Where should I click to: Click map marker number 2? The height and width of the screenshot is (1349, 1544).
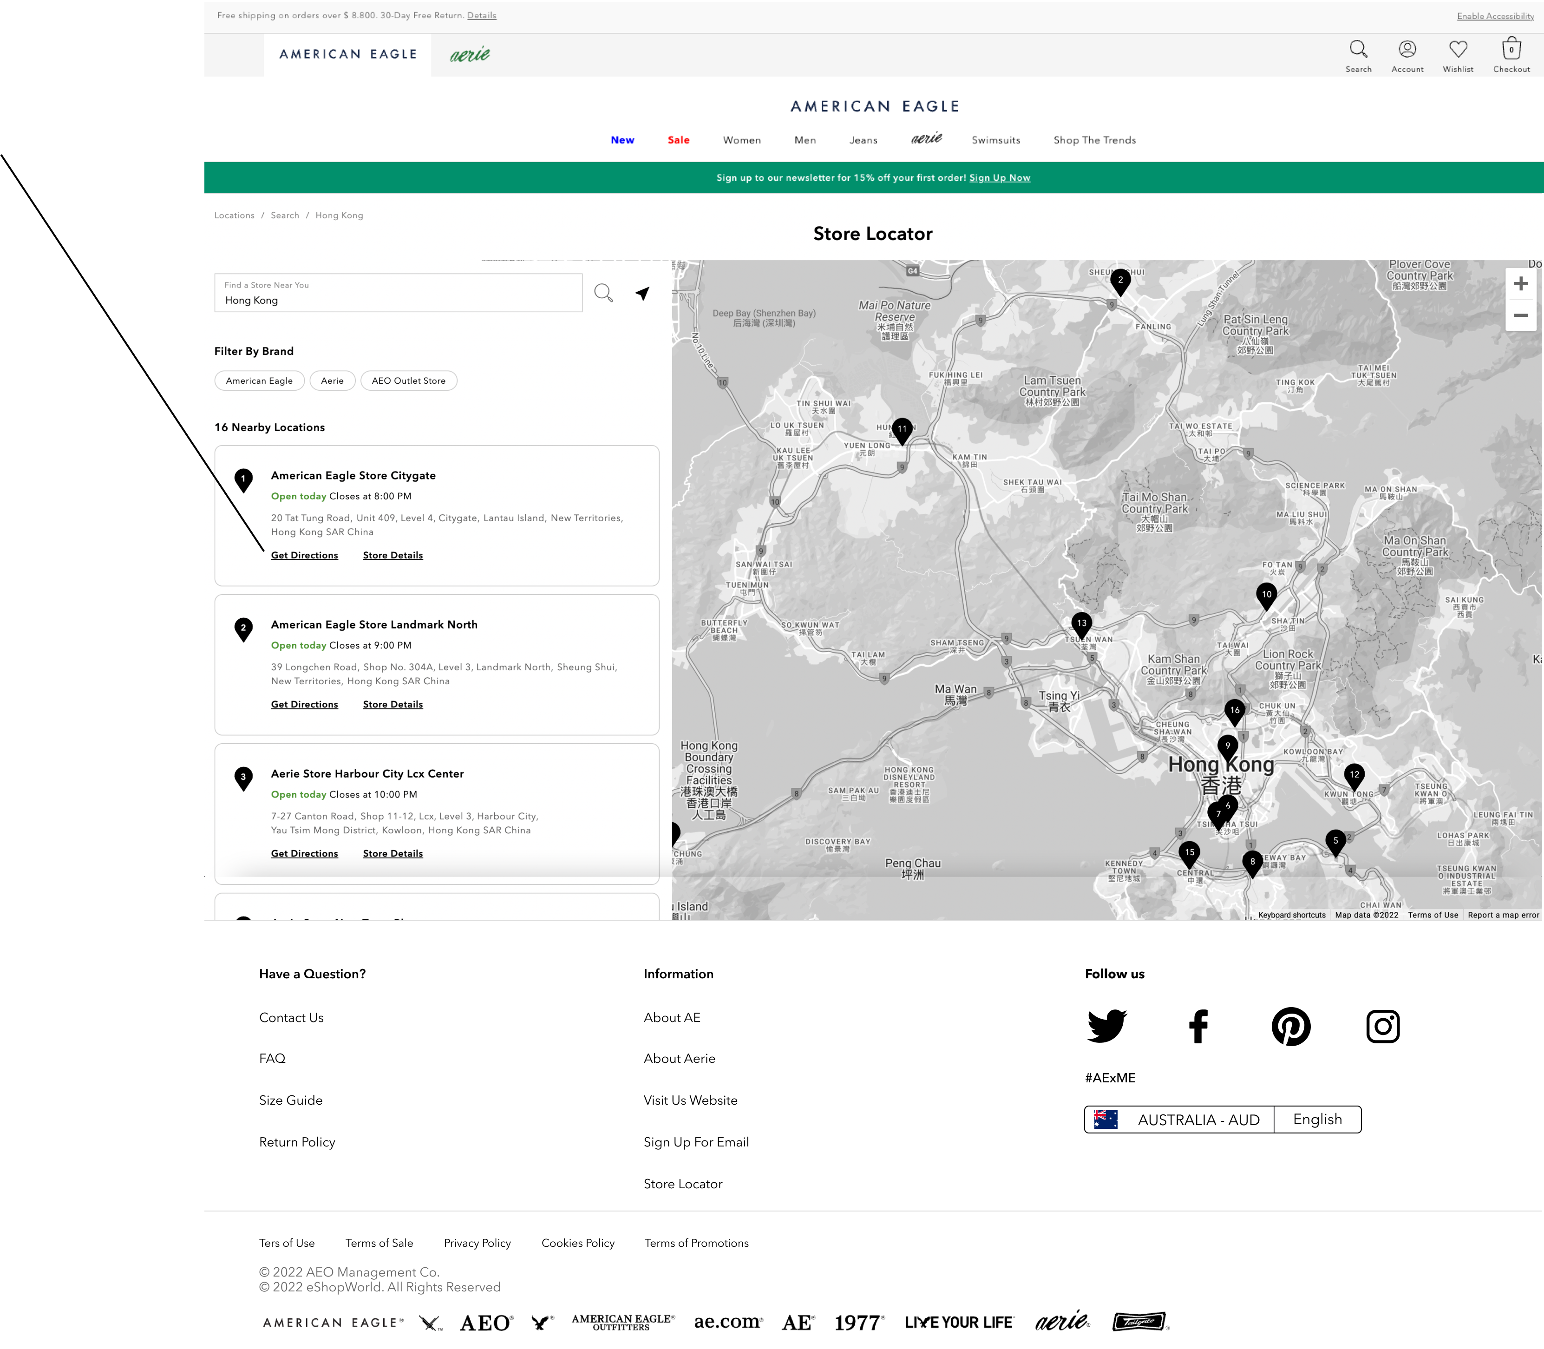(x=1120, y=282)
